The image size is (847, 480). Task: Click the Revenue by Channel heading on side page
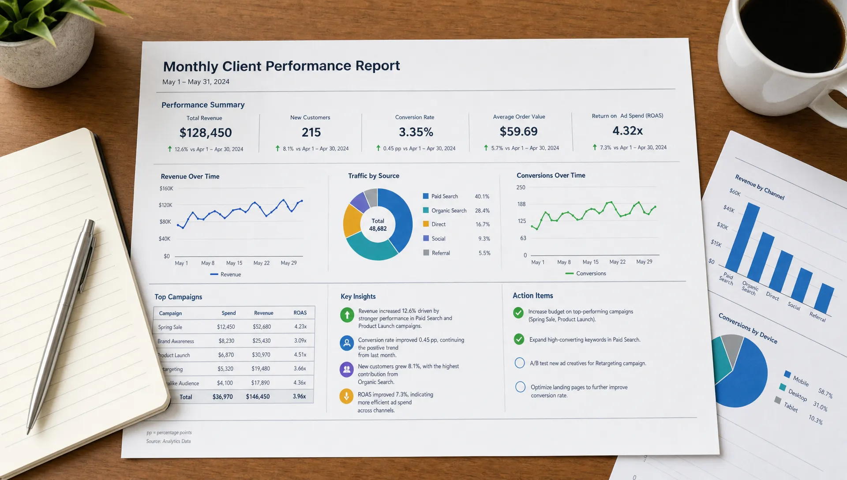[x=760, y=187]
